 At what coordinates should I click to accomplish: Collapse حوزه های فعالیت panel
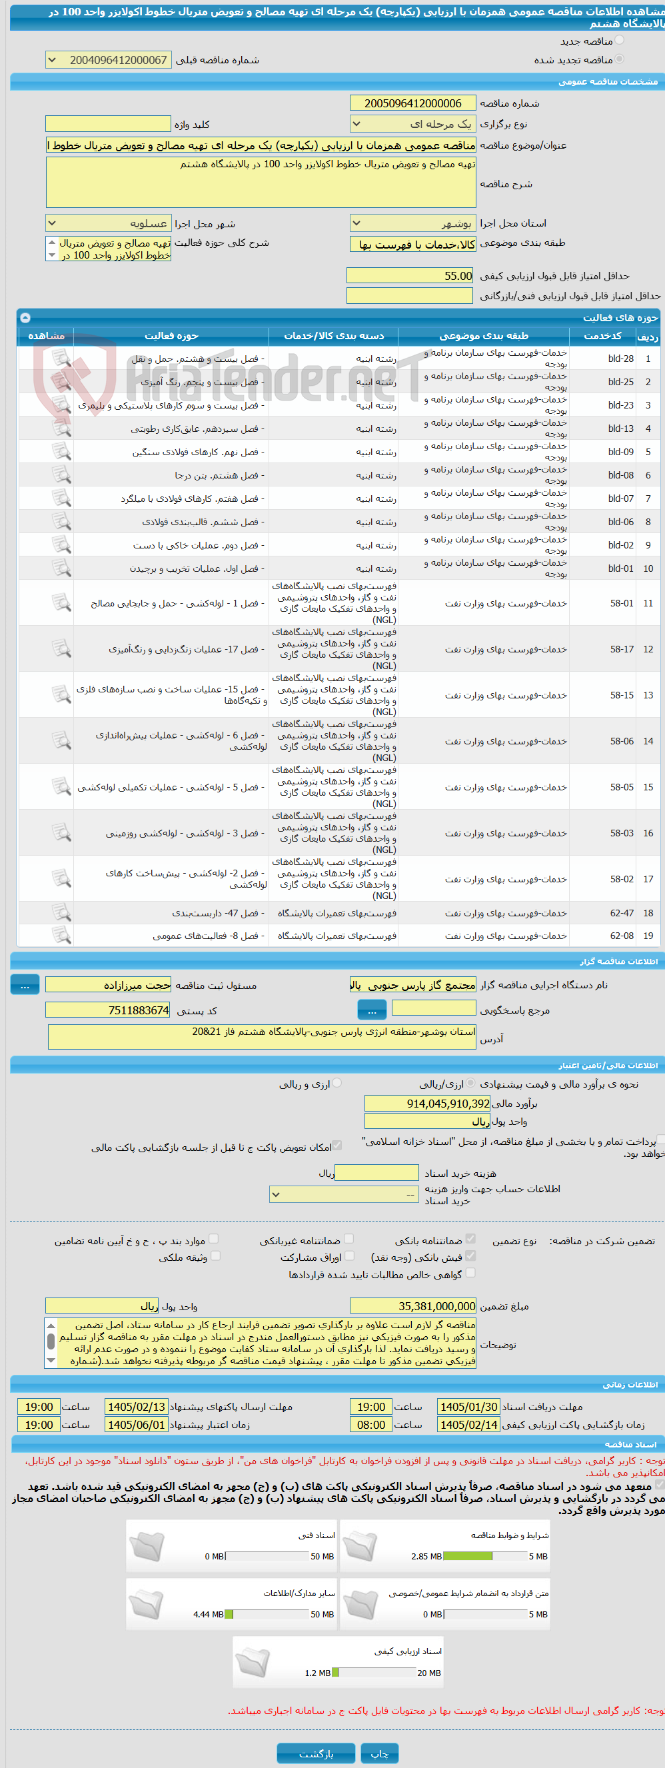coord(25,318)
